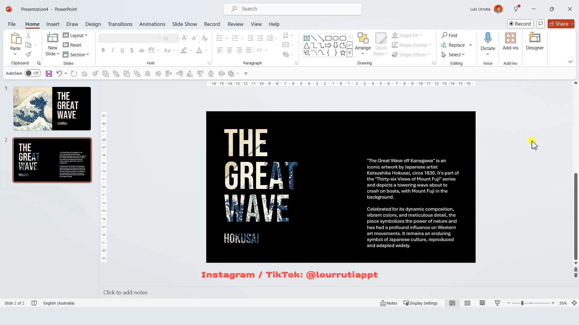The height and width of the screenshot is (325, 579).
Task: Adjust the zoom slider handle
Action: click(522, 303)
